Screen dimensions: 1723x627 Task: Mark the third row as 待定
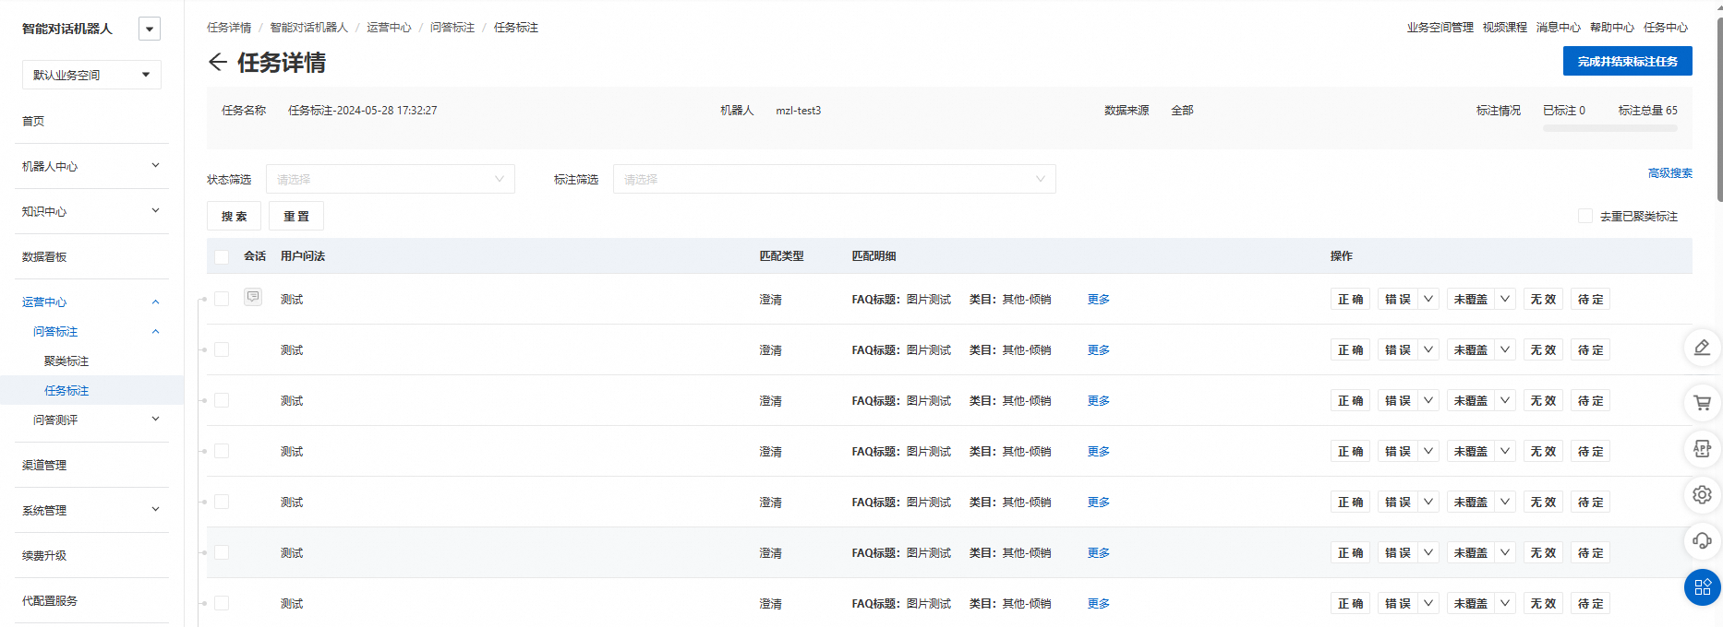pos(1590,400)
